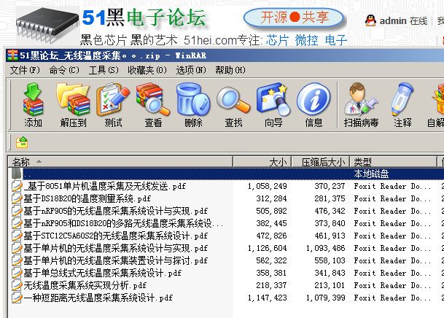Click the 删除 (Delete) trash icon
The width and height of the screenshot is (444, 318).
(x=193, y=105)
